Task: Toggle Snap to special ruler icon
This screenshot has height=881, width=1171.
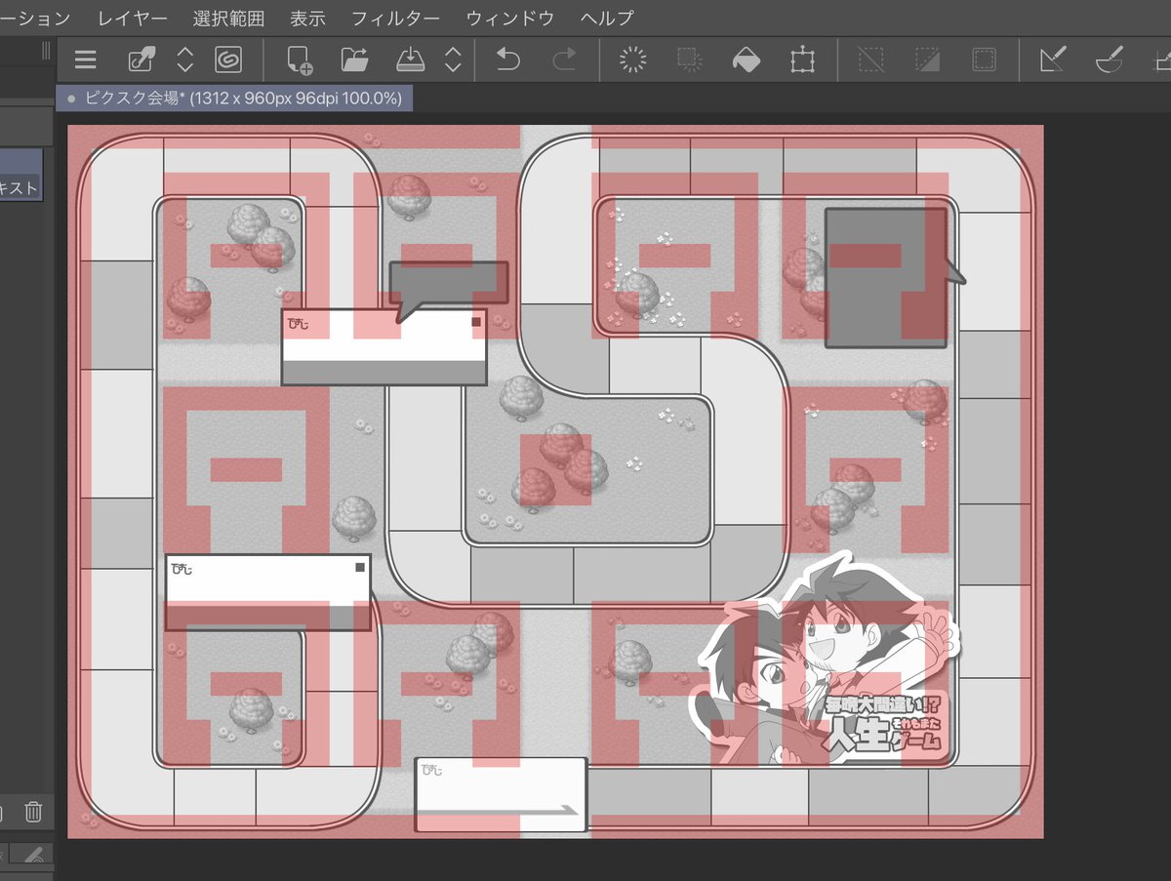Action: pos(1109,60)
